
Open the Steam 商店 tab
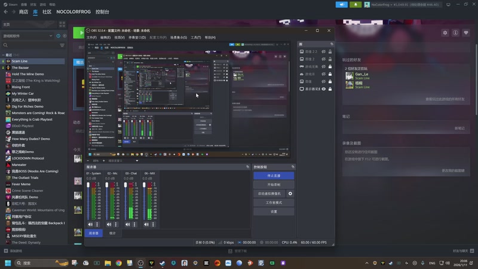pos(23,12)
